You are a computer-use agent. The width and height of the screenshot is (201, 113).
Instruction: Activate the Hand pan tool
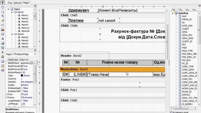point(3,7)
